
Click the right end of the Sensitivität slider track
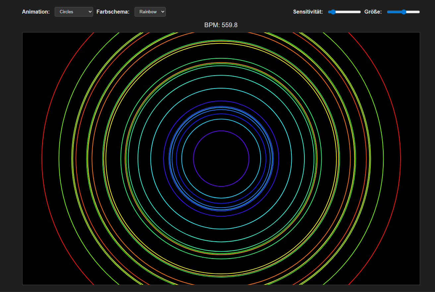coord(359,12)
